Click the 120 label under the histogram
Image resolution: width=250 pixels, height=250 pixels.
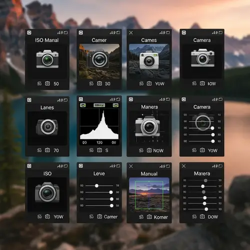(x=99, y=142)
